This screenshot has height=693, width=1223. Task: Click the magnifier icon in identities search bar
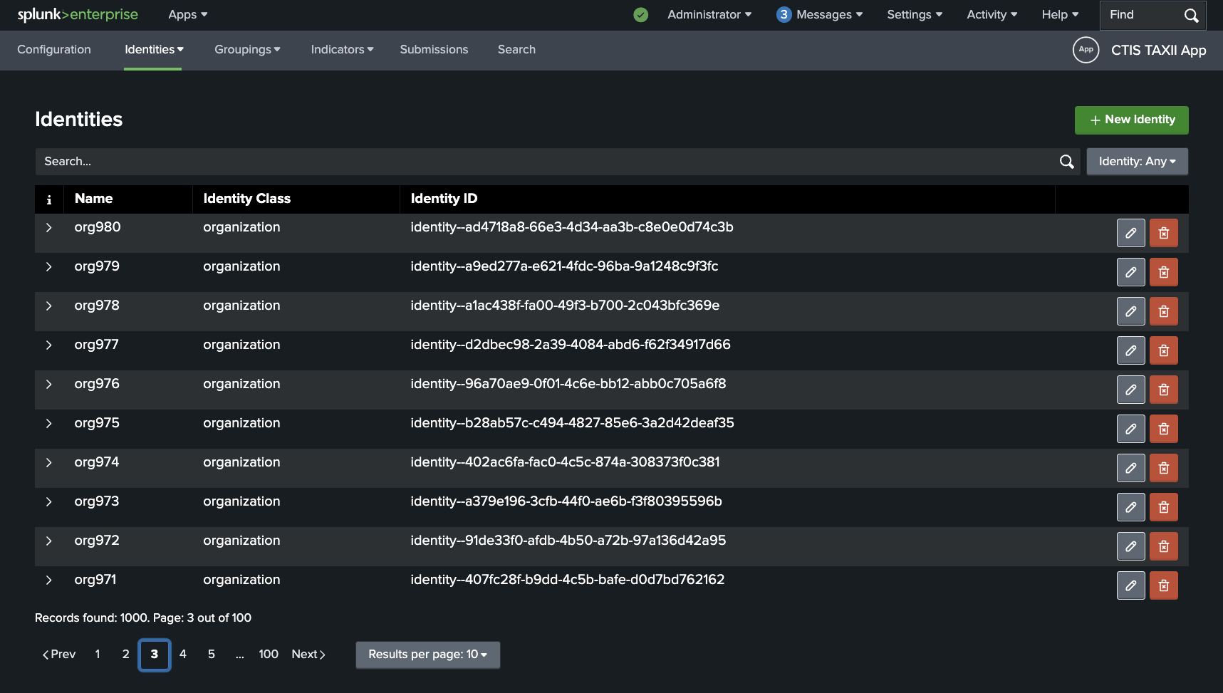[x=1066, y=162]
